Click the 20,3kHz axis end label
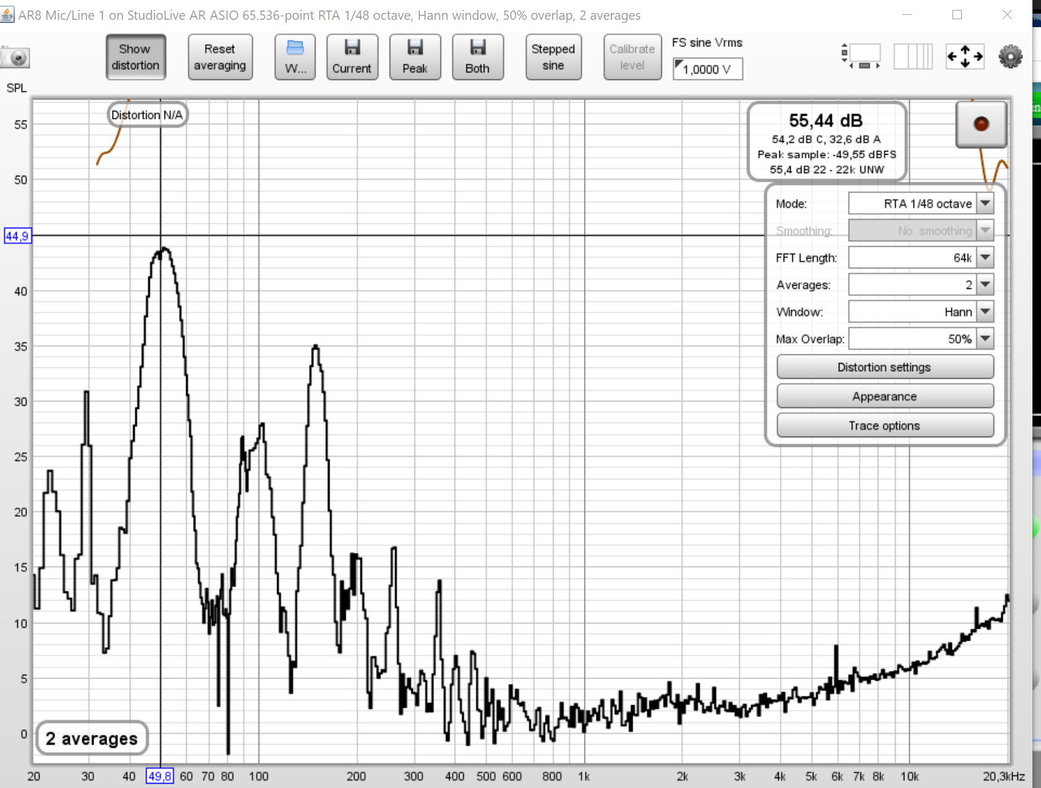 1004,776
